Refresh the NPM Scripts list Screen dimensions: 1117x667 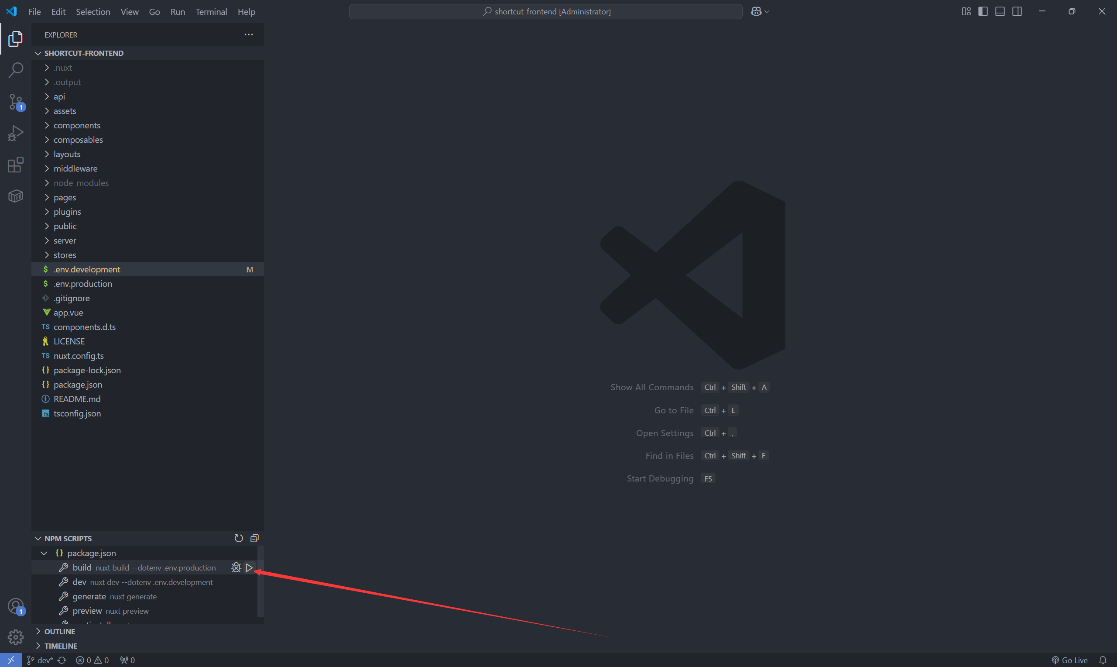click(239, 538)
